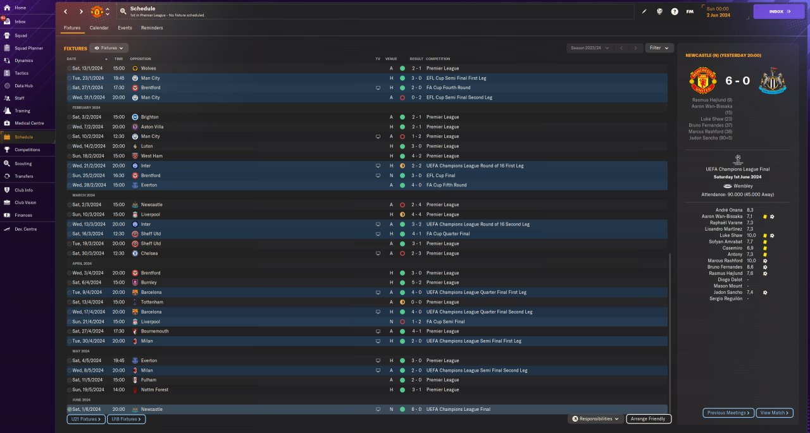Click Arrange Friendly button
810x433 pixels.
649,419
